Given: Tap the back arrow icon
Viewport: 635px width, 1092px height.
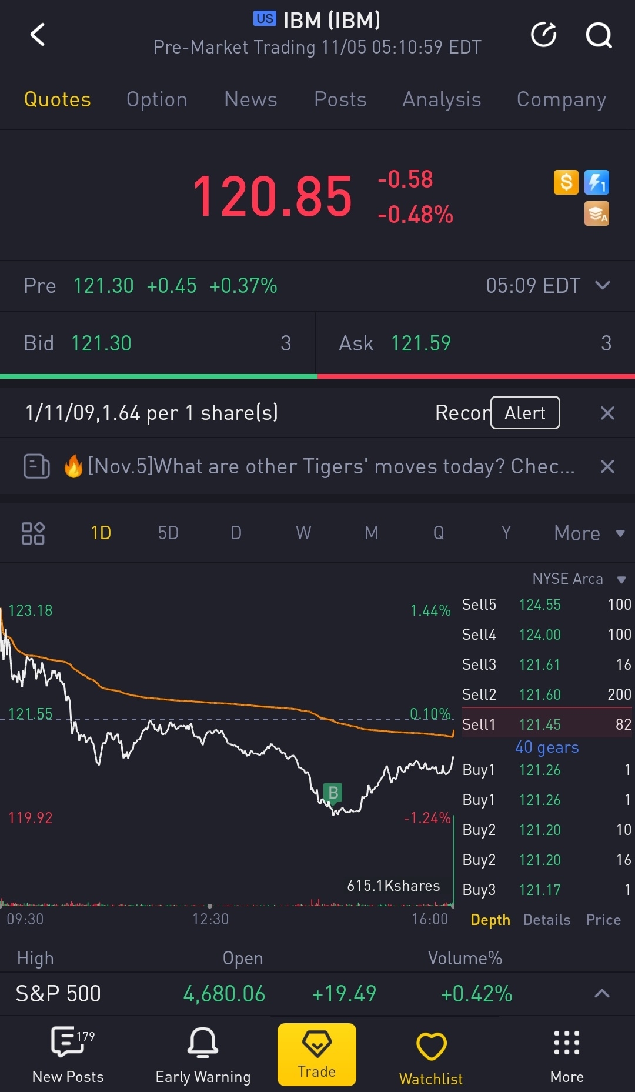Looking at the screenshot, I should (38, 35).
